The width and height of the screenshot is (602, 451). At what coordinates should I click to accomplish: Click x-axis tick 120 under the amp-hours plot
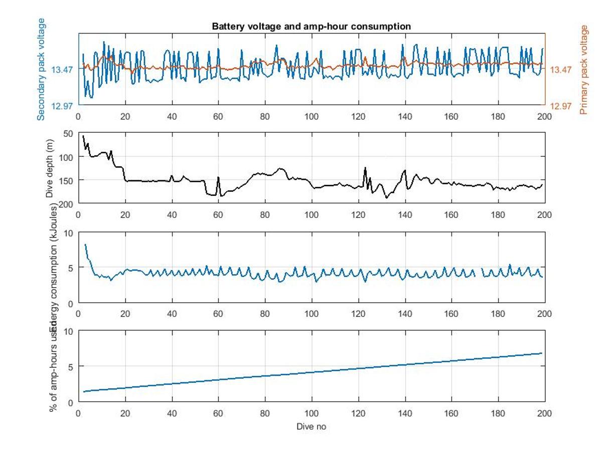358,413
